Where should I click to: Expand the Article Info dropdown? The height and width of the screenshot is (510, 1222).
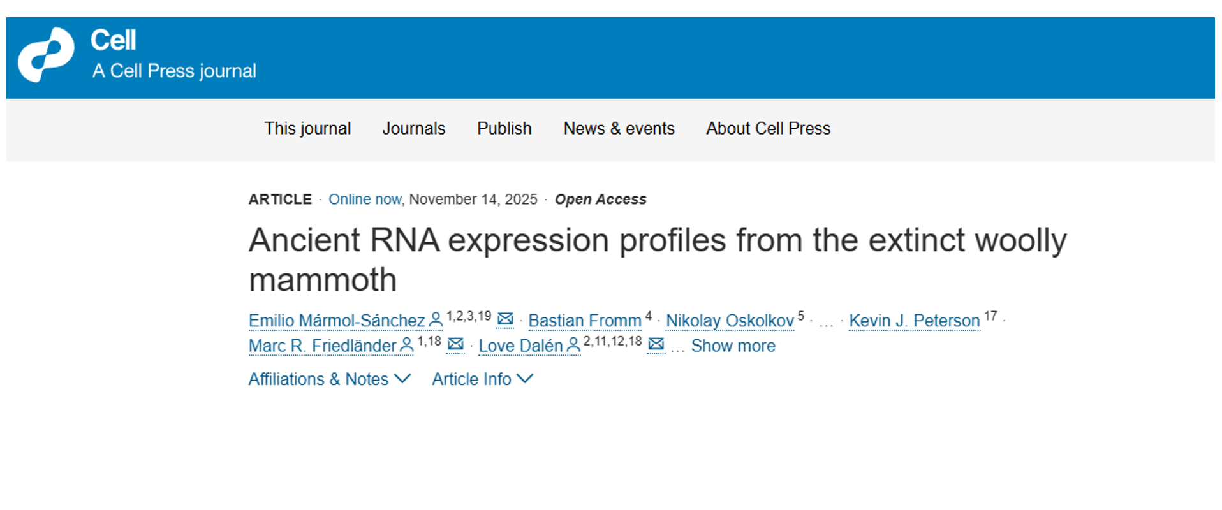tap(482, 379)
